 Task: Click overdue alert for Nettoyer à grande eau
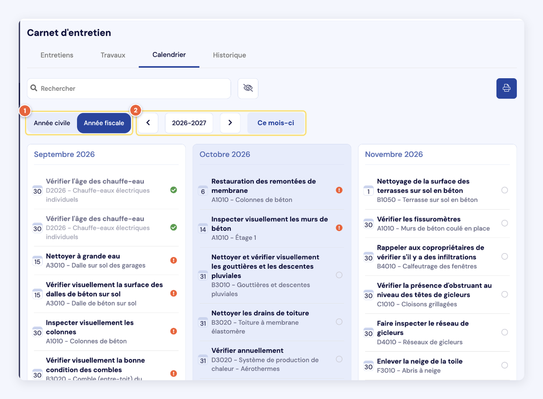[x=174, y=260]
